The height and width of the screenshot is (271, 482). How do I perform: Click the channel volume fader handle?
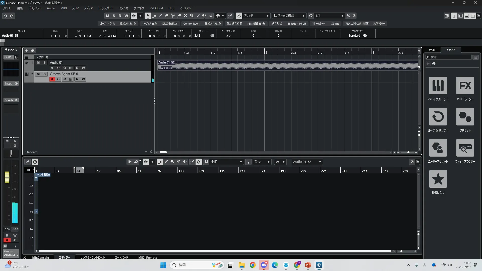[7, 177]
